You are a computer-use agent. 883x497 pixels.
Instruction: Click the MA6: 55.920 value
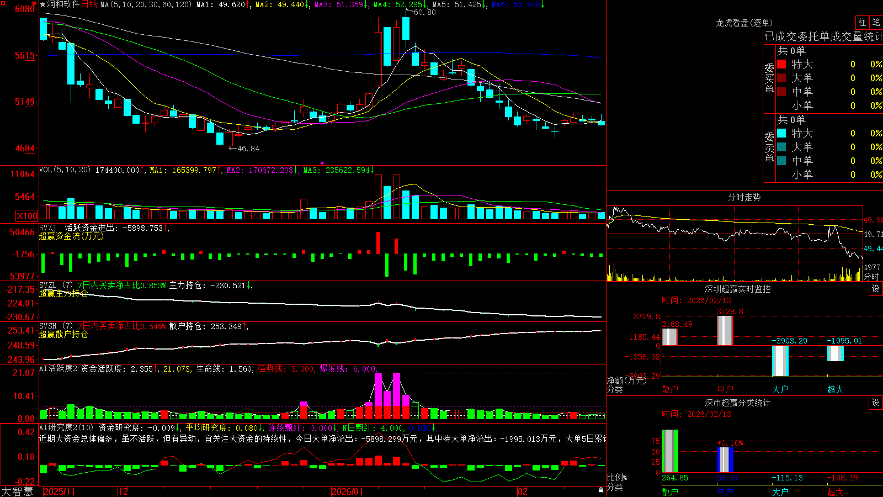[517, 4]
